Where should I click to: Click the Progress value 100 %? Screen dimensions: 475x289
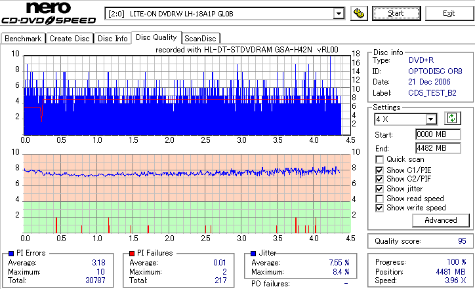click(x=457, y=262)
